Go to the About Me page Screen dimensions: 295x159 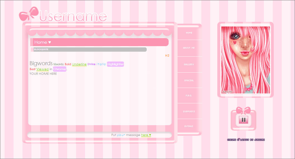(x=189, y=48)
